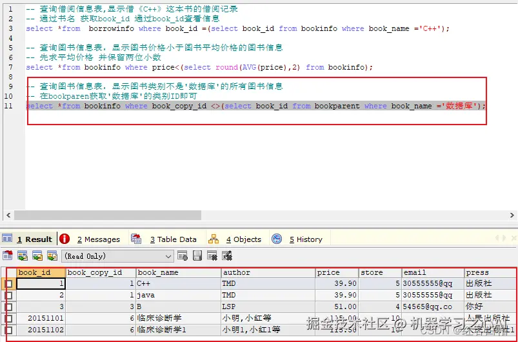The width and height of the screenshot is (518, 342).
Task: Tick the checkbox for row 20151102
Action: [8, 330]
